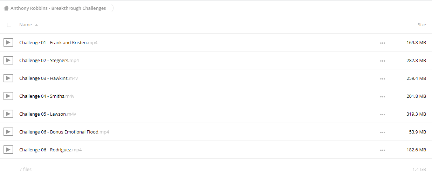Click the play icon for Challenge 02 - Stegners
Viewport: 432px width, 185px height.
(8, 60)
